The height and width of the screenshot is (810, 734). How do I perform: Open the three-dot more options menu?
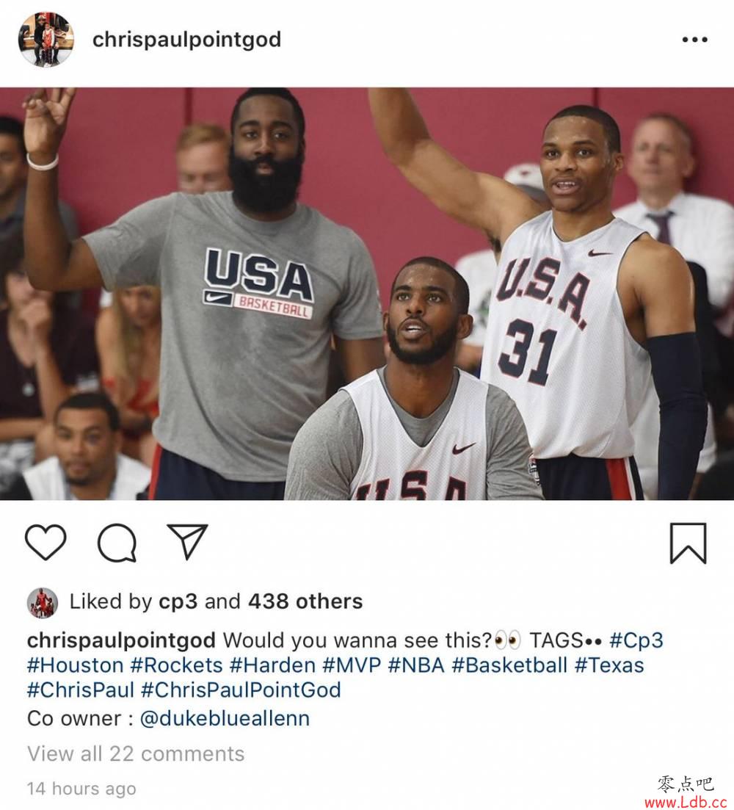click(694, 40)
